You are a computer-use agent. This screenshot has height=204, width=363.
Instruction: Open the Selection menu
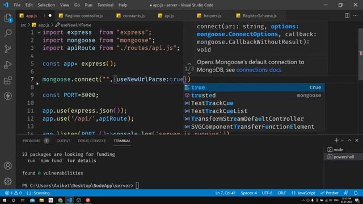click(x=47, y=5)
